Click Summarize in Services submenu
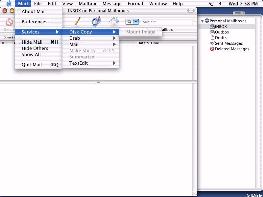263x197 pixels. coord(91,57)
